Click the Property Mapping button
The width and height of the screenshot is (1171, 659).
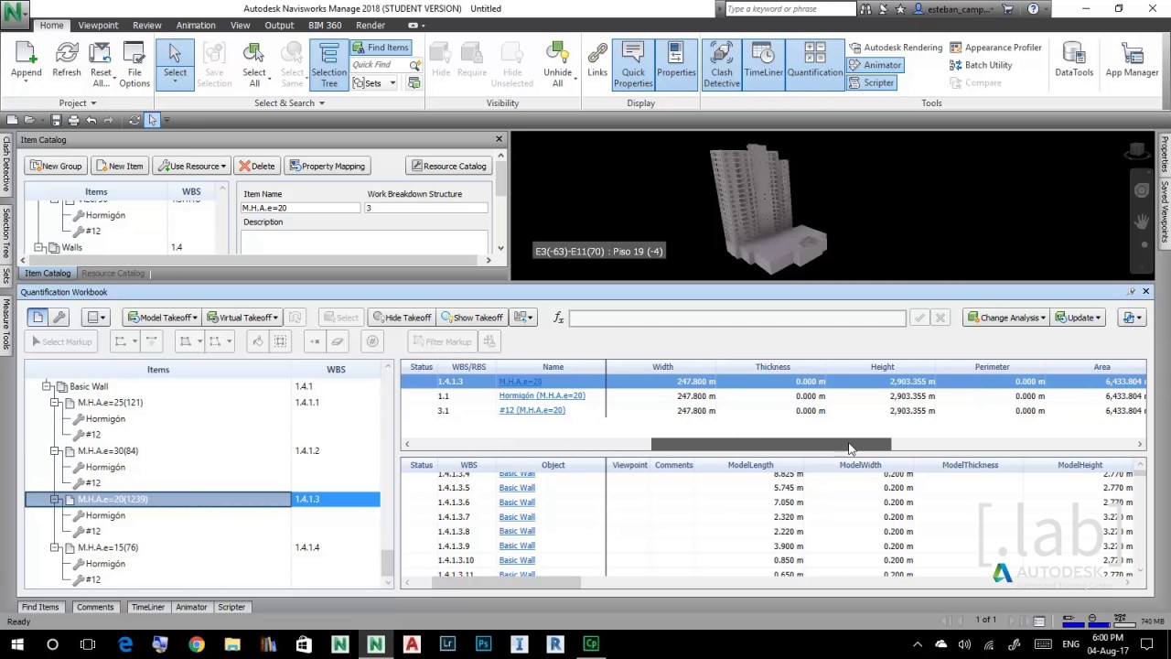click(327, 166)
